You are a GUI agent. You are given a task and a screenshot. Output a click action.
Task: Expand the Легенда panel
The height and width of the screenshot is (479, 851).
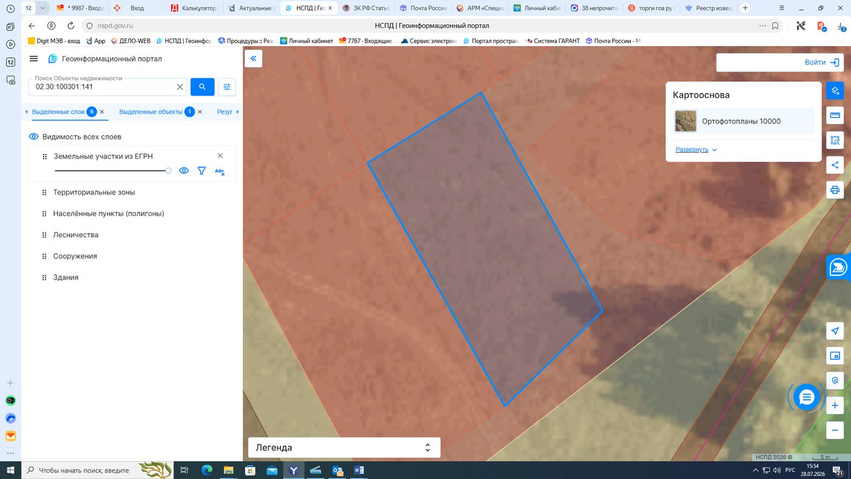coord(344,447)
